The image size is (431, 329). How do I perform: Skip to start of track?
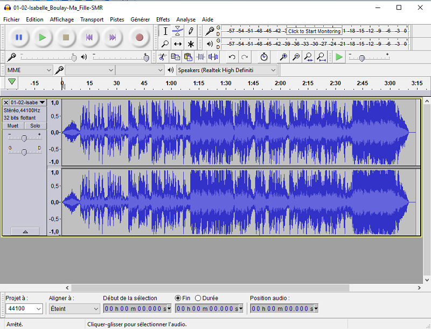[x=89, y=37]
